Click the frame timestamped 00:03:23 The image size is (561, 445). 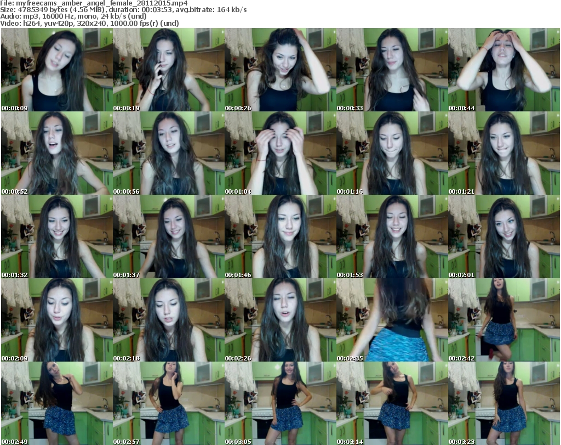[x=504, y=403]
